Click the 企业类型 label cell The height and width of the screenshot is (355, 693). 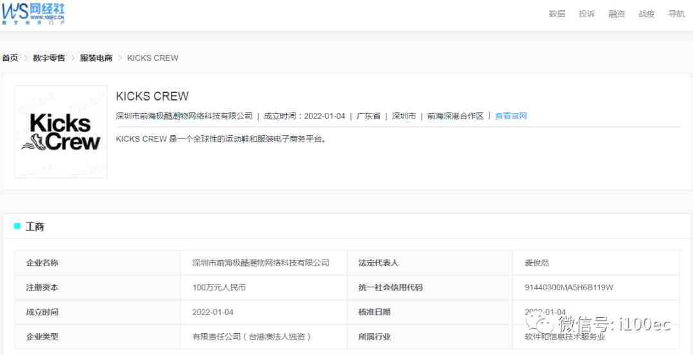coord(98,337)
